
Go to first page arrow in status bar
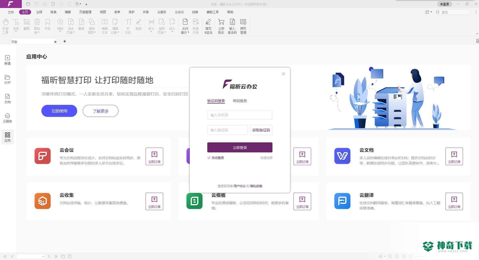(5, 256)
